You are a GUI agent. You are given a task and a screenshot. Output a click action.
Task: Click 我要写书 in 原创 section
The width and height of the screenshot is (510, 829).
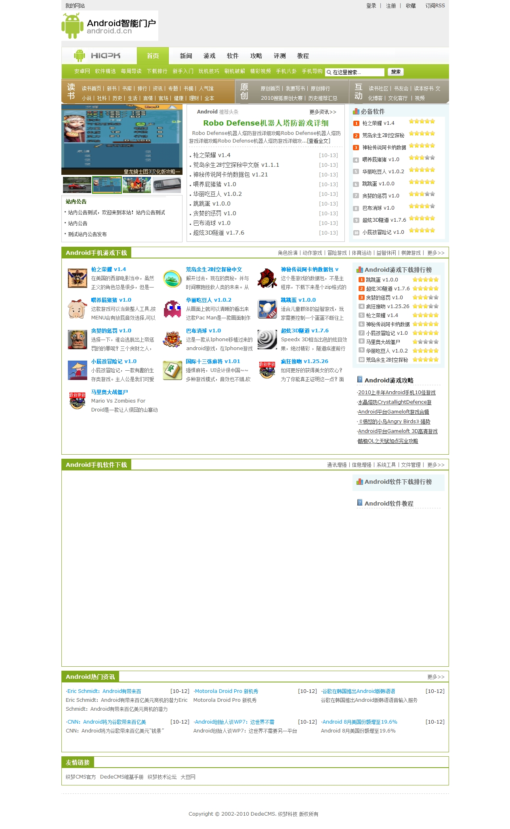[x=295, y=88]
